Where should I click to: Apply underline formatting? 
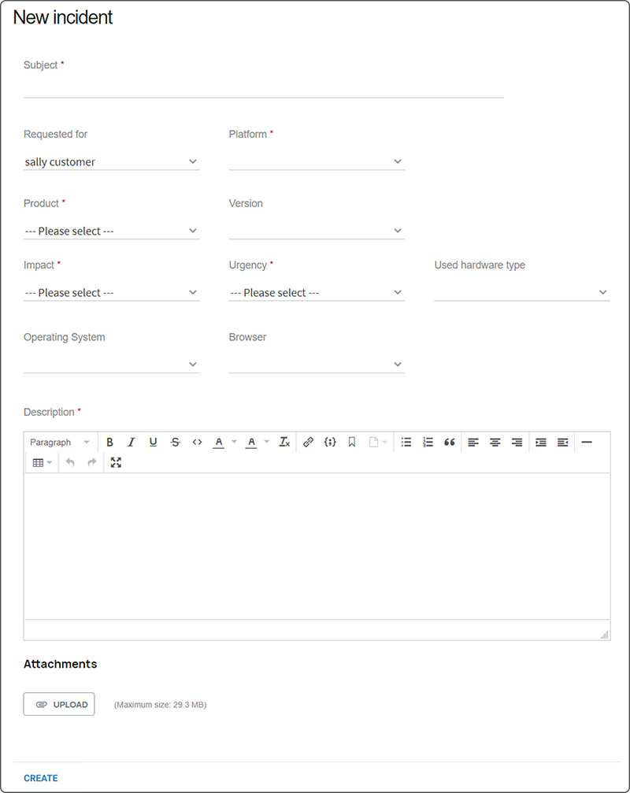(x=154, y=442)
